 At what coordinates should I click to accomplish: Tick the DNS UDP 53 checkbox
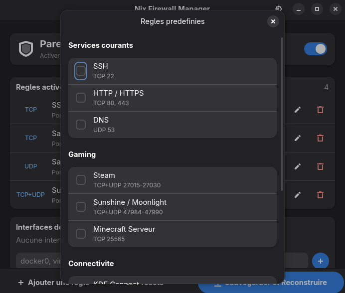pyautogui.click(x=81, y=125)
